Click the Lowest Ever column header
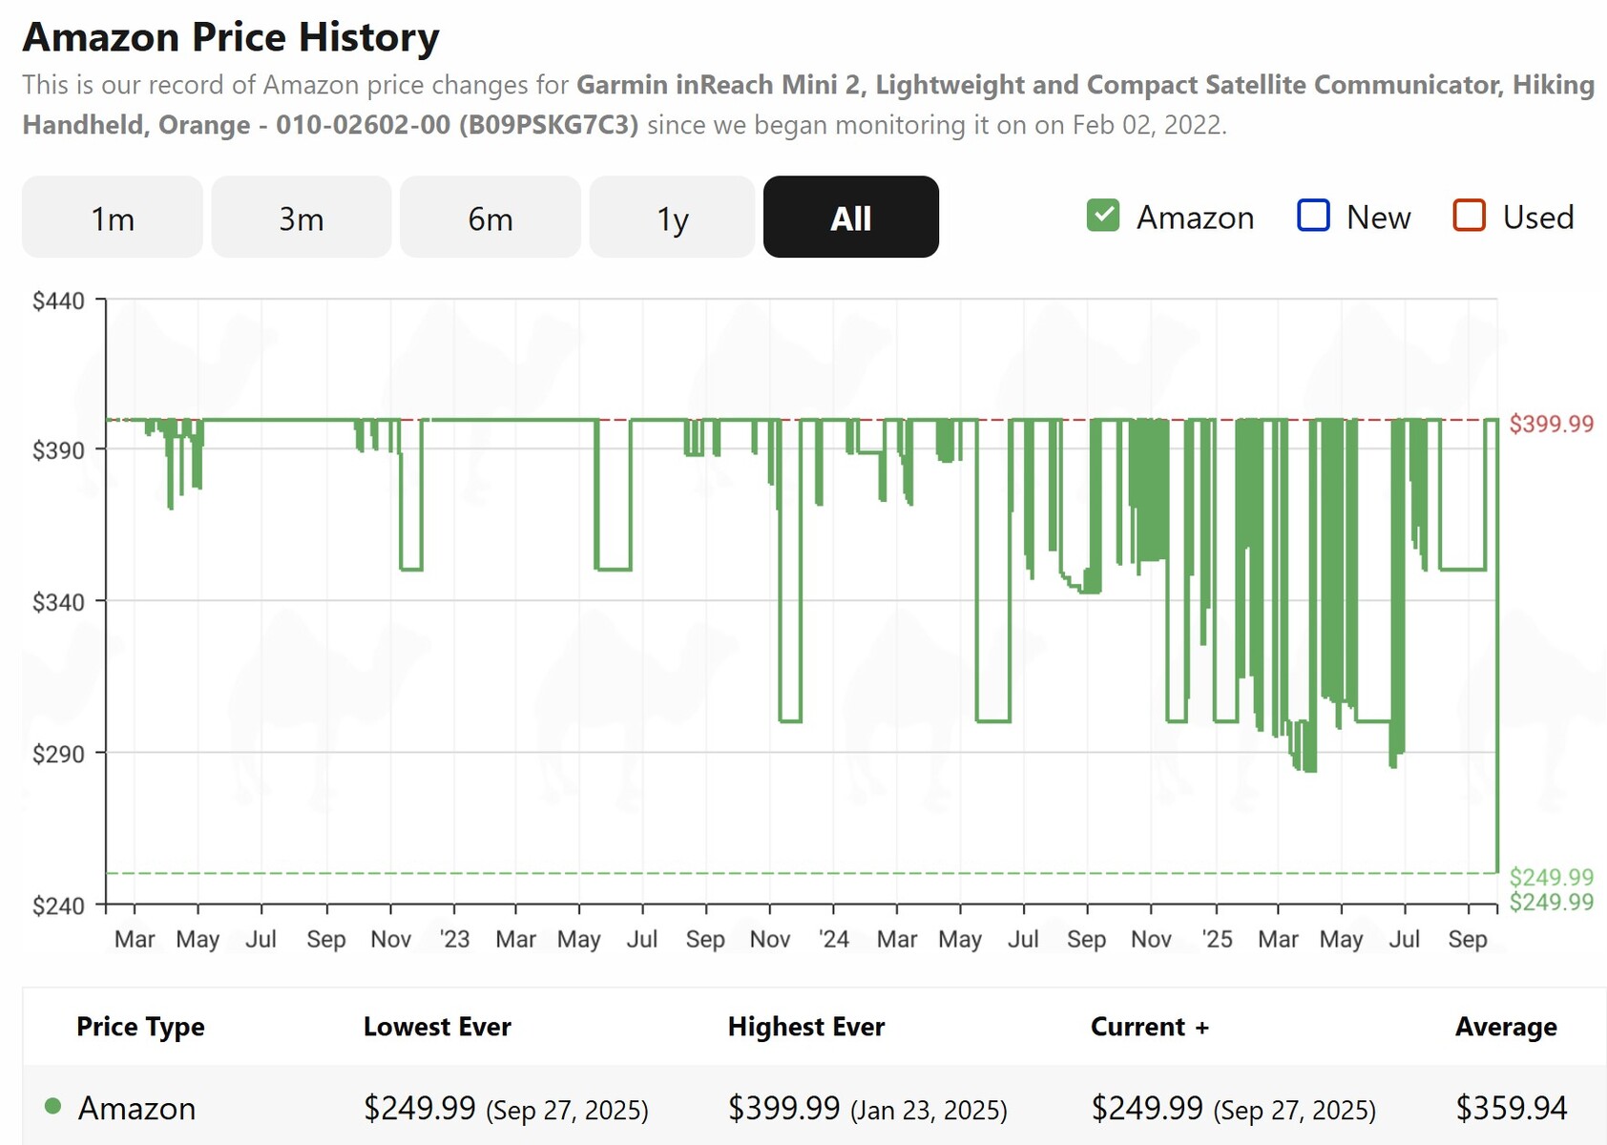The width and height of the screenshot is (1607, 1145). [x=437, y=1027]
